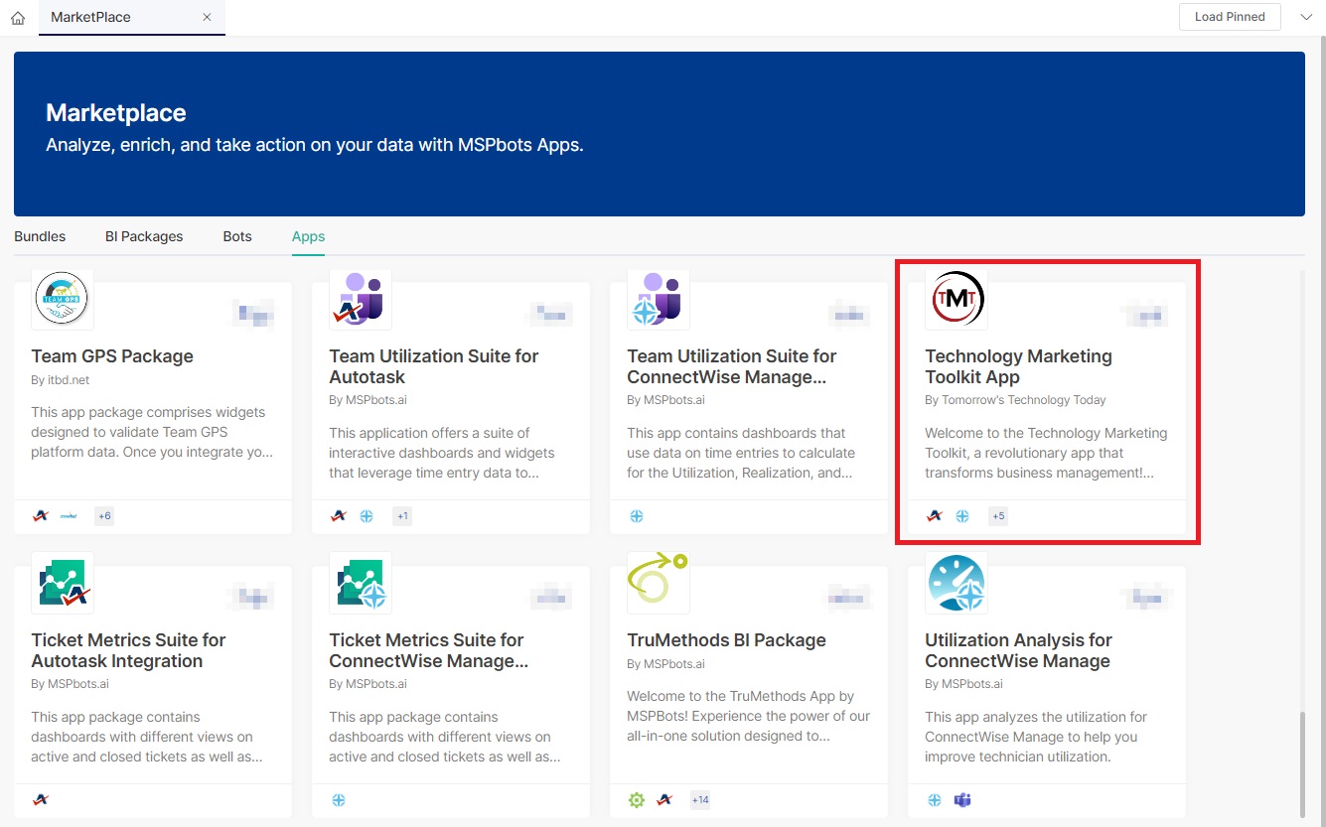The width and height of the screenshot is (1326, 827).
Task: Switch to the Bundles tab
Action: click(40, 236)
